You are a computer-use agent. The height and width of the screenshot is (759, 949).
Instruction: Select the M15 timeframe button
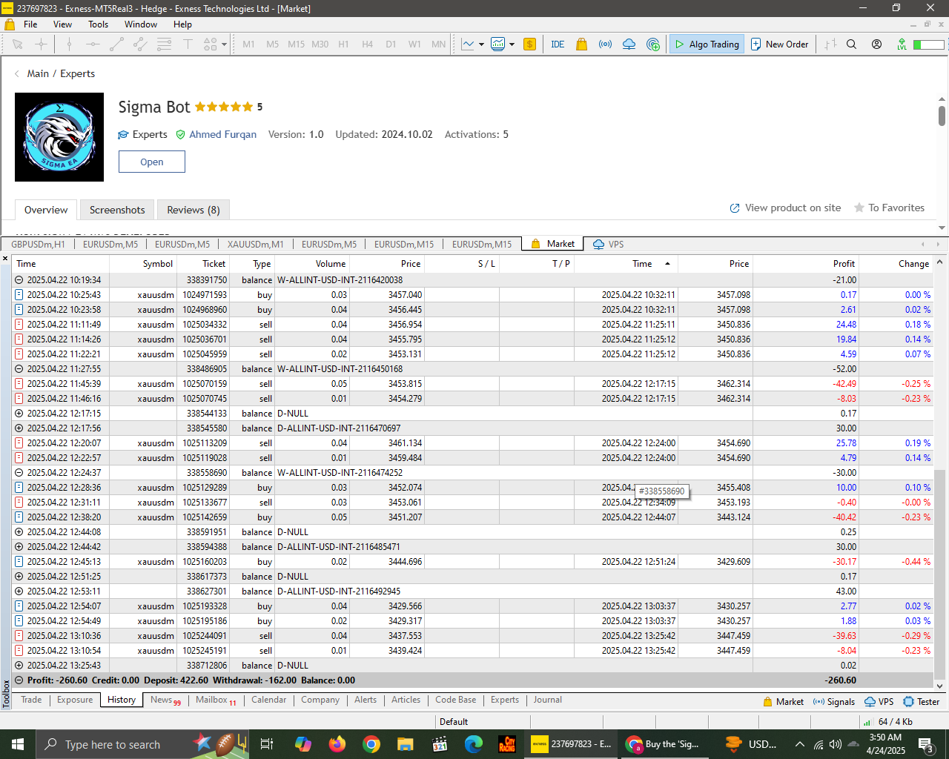[x=296, y=44]
